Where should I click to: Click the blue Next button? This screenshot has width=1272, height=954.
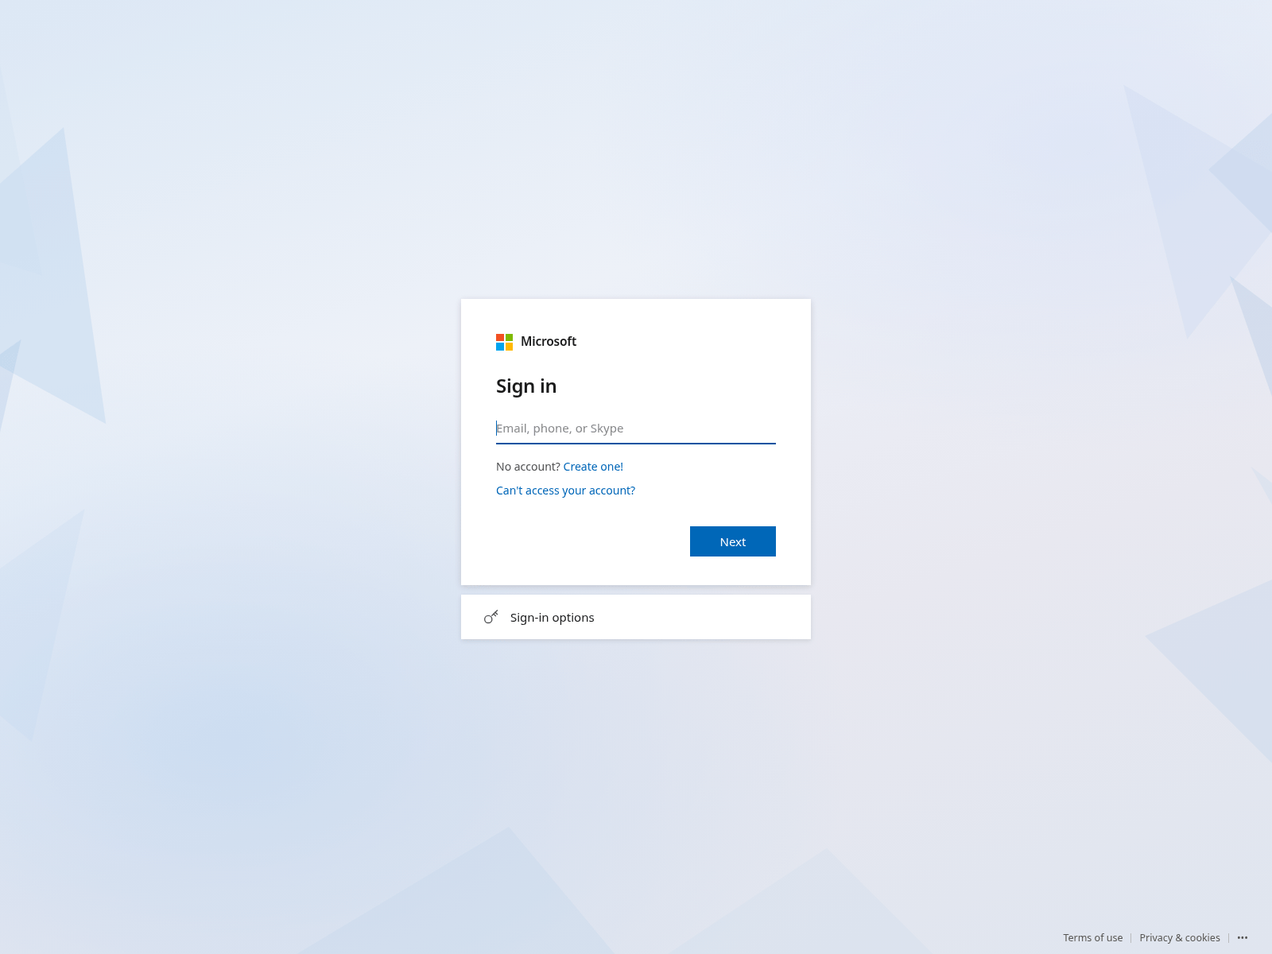733,541
